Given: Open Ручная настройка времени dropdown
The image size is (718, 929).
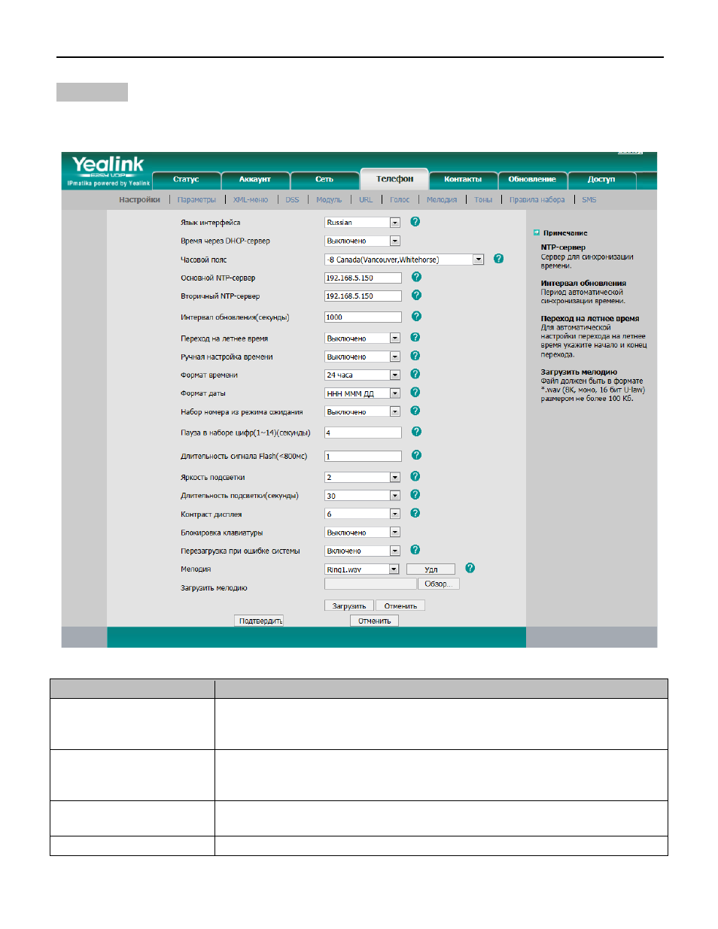Looking at the screenshot, I should click(x=362, y=357).
